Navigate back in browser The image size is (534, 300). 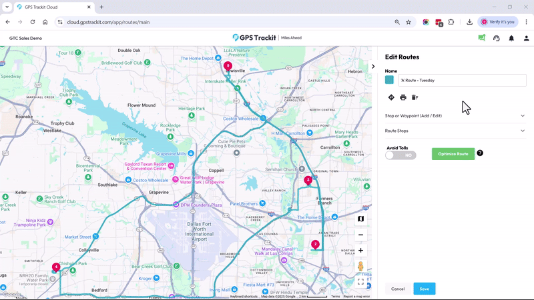(8, 22)
